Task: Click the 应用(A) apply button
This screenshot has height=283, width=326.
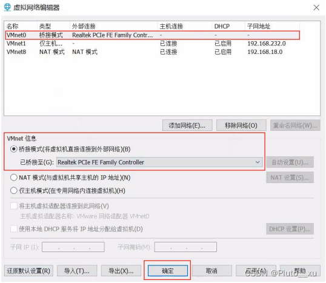Action: pyautogui.click(x=256, y=271)
